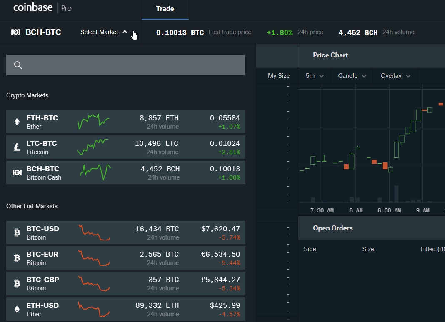Click the 8:30 AM time label on chart
This screenshot has height=322, width=445.
(x=389, y=210)
